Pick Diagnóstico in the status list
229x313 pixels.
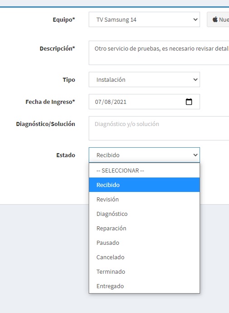click(144, 214)
